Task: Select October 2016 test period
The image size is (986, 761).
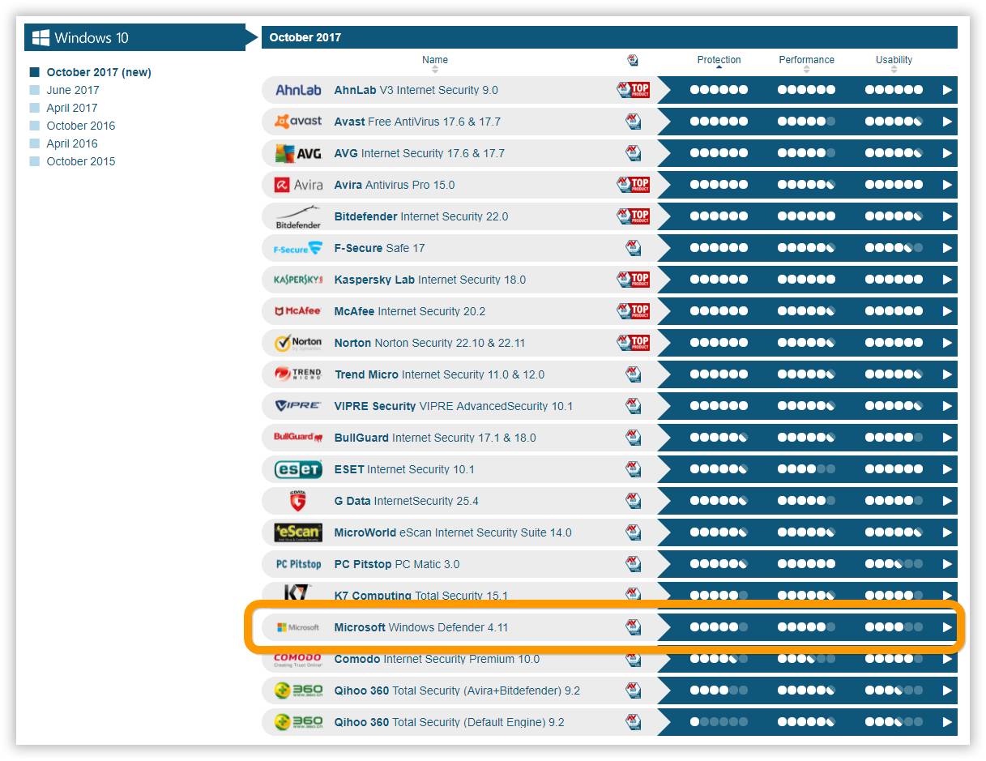Action: pyautogui.click(x=80, y=126)
